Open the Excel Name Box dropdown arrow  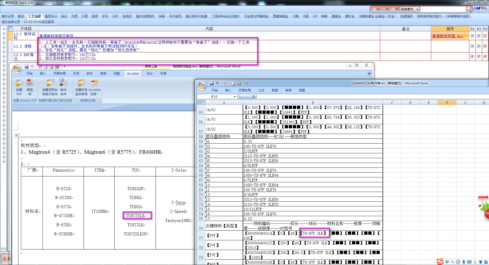235,97
